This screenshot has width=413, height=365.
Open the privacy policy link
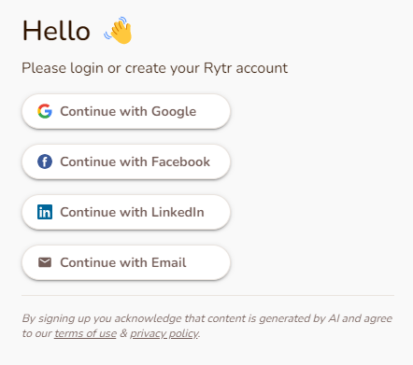pos(164,333)
